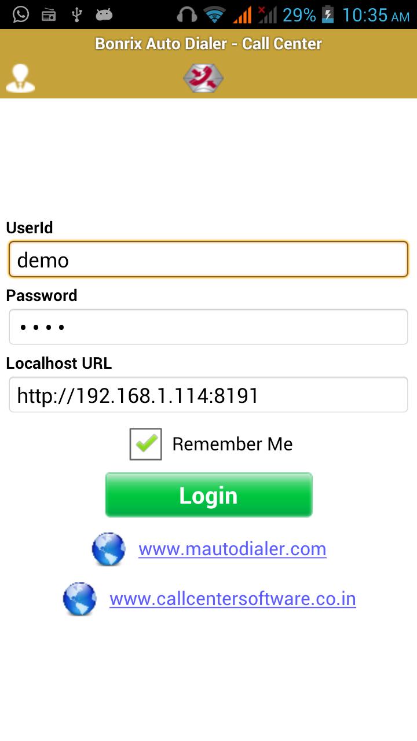
Task: Tap the Wi-Fi signal icon
Action: point(215,14)
